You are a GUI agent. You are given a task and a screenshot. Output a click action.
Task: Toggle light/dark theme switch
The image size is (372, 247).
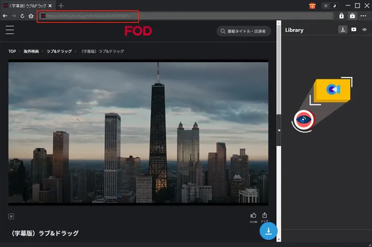329,5
